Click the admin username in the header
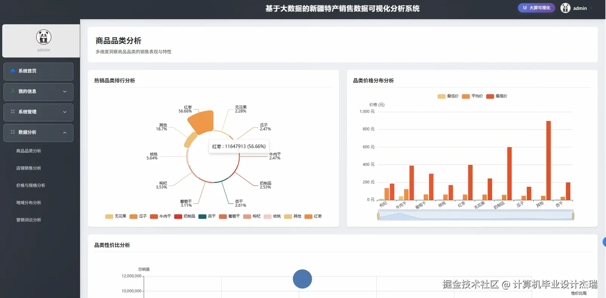 point(580,8)
